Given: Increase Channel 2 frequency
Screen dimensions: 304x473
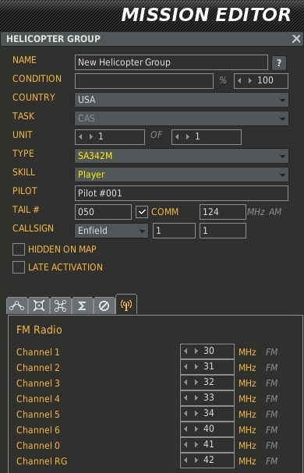Looking at the screenshot, I should click(x=196, y=367).
